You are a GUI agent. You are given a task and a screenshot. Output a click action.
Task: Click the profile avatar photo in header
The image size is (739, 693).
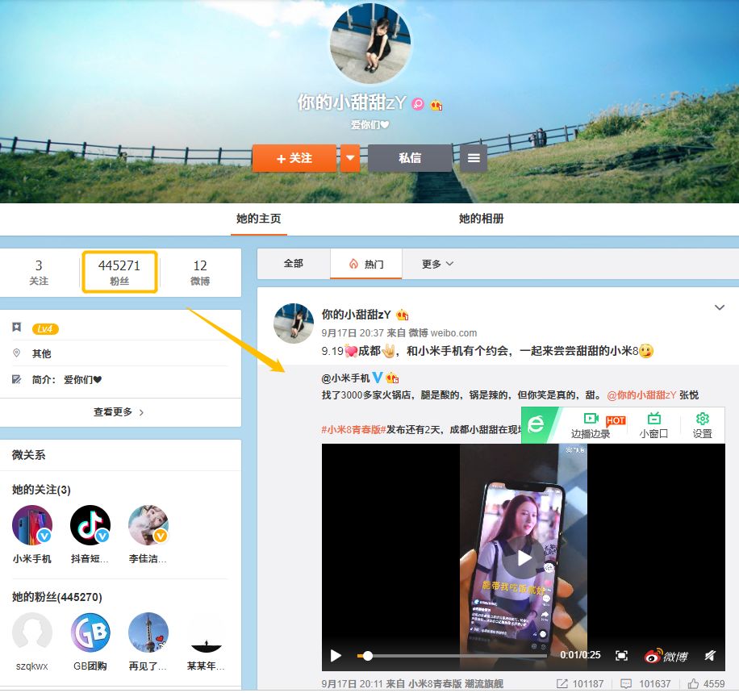[x=370, y=44]
